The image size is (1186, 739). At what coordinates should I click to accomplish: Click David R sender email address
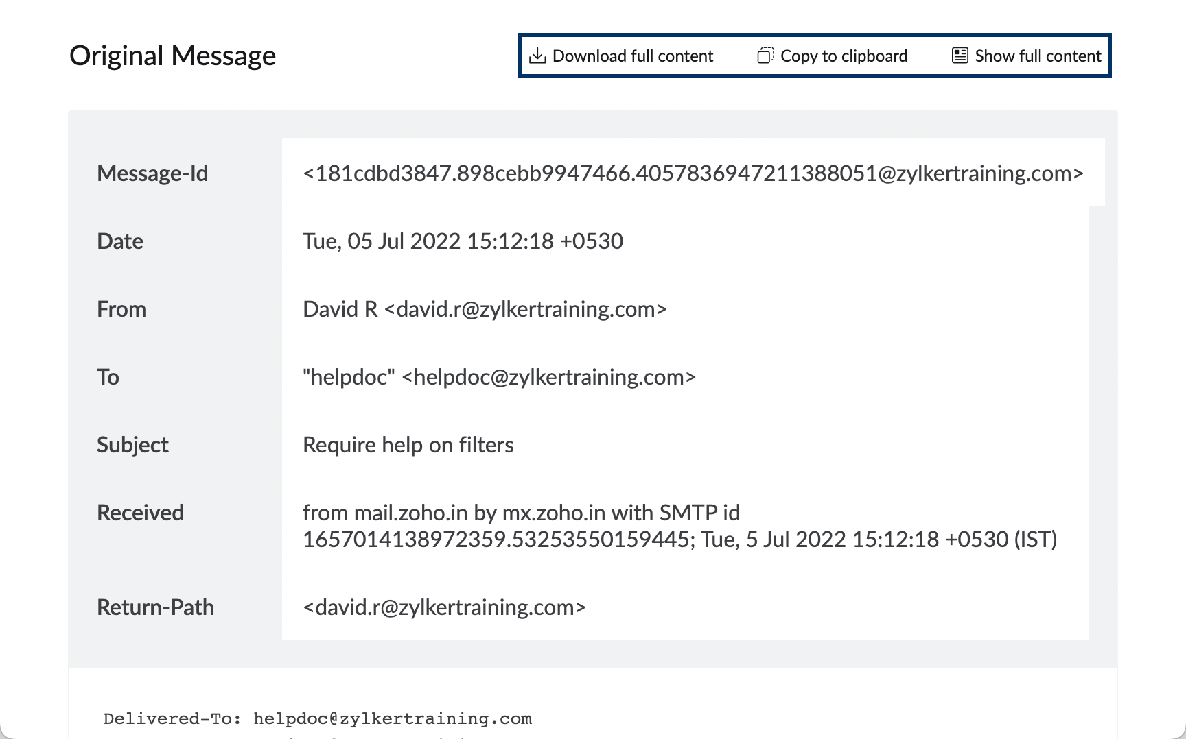click(526, 309)
